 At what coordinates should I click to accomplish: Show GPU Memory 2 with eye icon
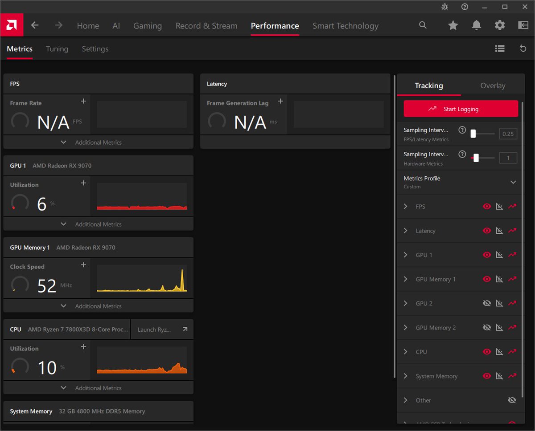pos(487,328)
